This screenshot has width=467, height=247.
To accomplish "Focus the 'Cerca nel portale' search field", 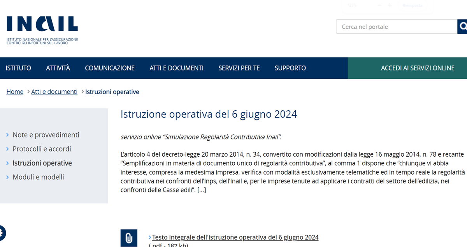I will coord(397,26).
